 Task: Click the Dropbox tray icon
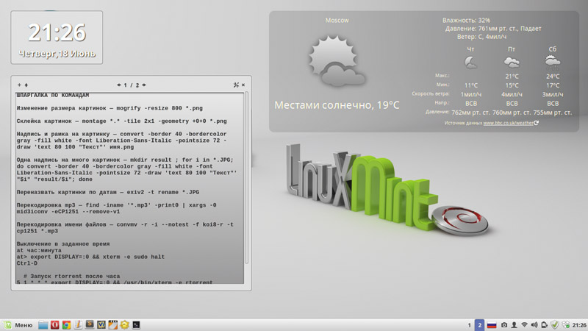(565, 325)
